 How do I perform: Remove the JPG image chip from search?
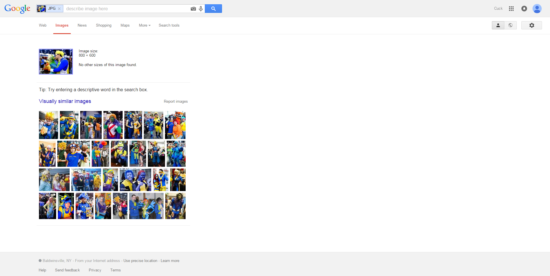pos(59,9)
